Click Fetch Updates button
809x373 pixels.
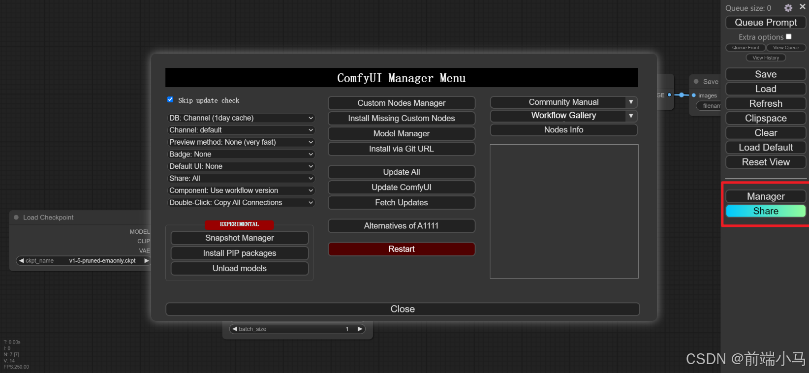pyautogui.click(x=402, y=202)
